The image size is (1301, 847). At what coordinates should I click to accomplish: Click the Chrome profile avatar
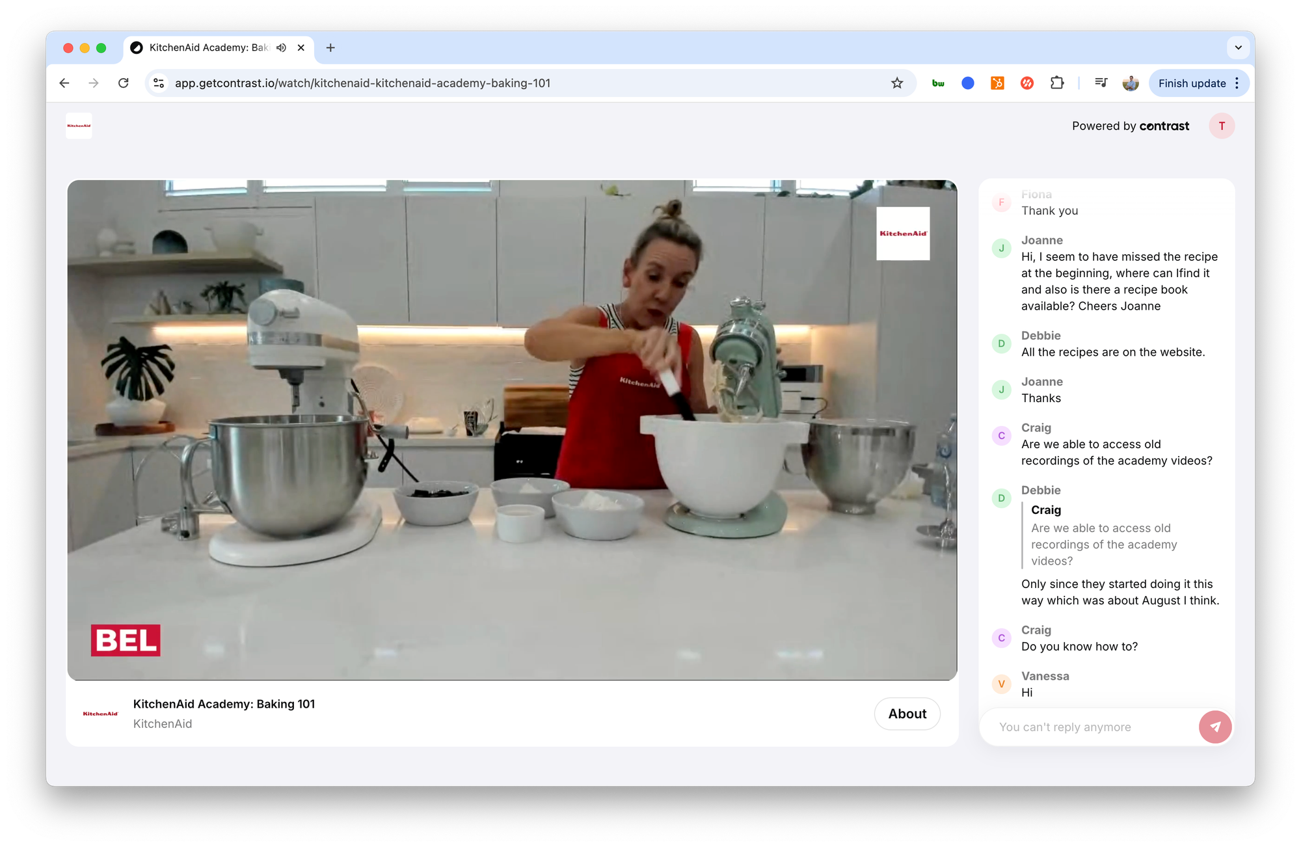[1131, 83]
